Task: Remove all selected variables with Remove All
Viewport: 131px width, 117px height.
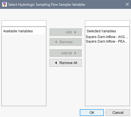Action: point(65,63)
